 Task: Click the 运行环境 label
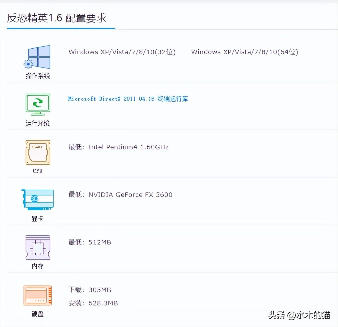click(38, 124)
